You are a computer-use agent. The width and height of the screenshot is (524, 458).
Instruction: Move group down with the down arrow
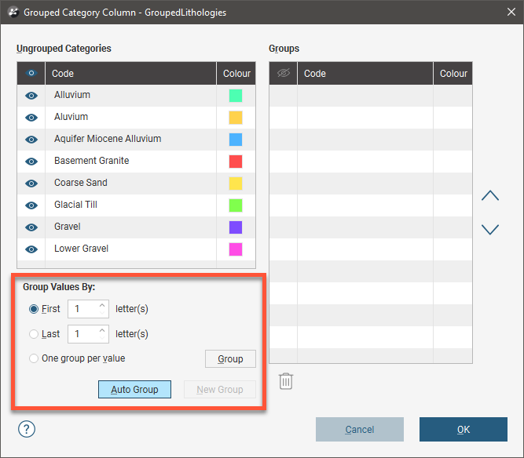coord(489,230)
